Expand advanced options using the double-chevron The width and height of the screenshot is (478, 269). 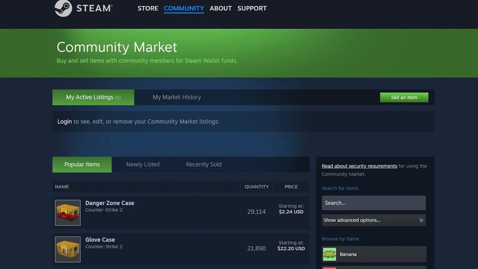(421, 220)
